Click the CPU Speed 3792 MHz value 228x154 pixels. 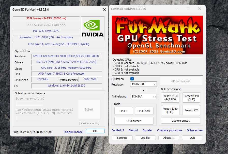(x=42, y=79)
